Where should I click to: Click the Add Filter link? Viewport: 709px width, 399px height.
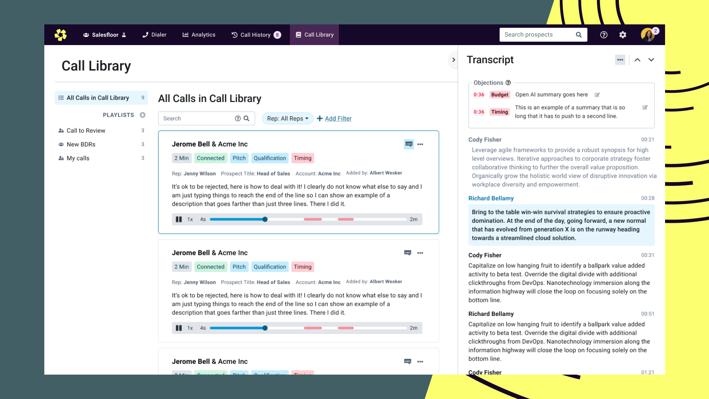coord(338,119)
